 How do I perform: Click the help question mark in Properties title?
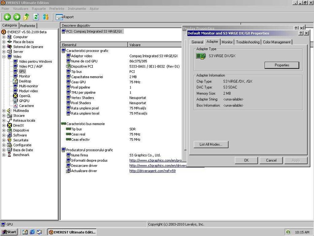[301, 33]
